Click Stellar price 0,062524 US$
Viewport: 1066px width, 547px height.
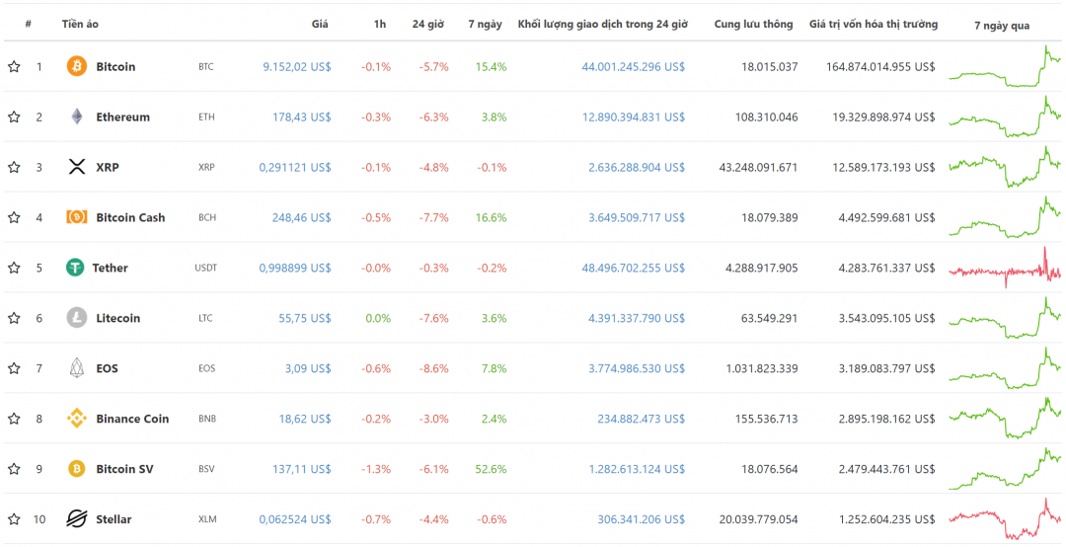click(295, 519)
